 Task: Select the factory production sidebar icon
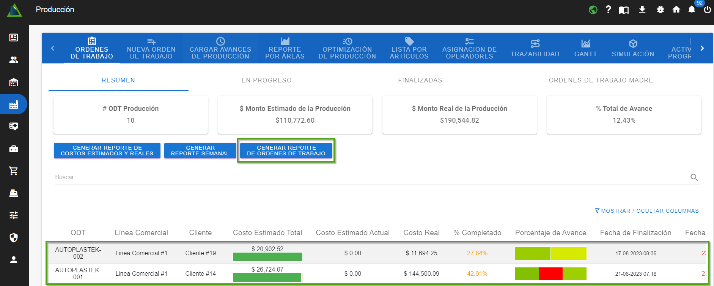(14, 104)
